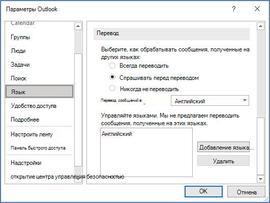Click the Удалить button
Screen dimensions: 270x203
[223, 161]
